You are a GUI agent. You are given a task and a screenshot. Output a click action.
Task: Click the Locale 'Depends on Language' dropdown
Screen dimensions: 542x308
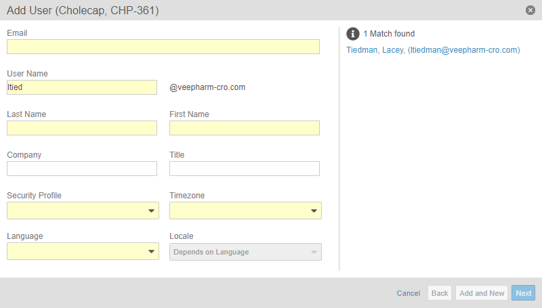click(x=245, y=252)
